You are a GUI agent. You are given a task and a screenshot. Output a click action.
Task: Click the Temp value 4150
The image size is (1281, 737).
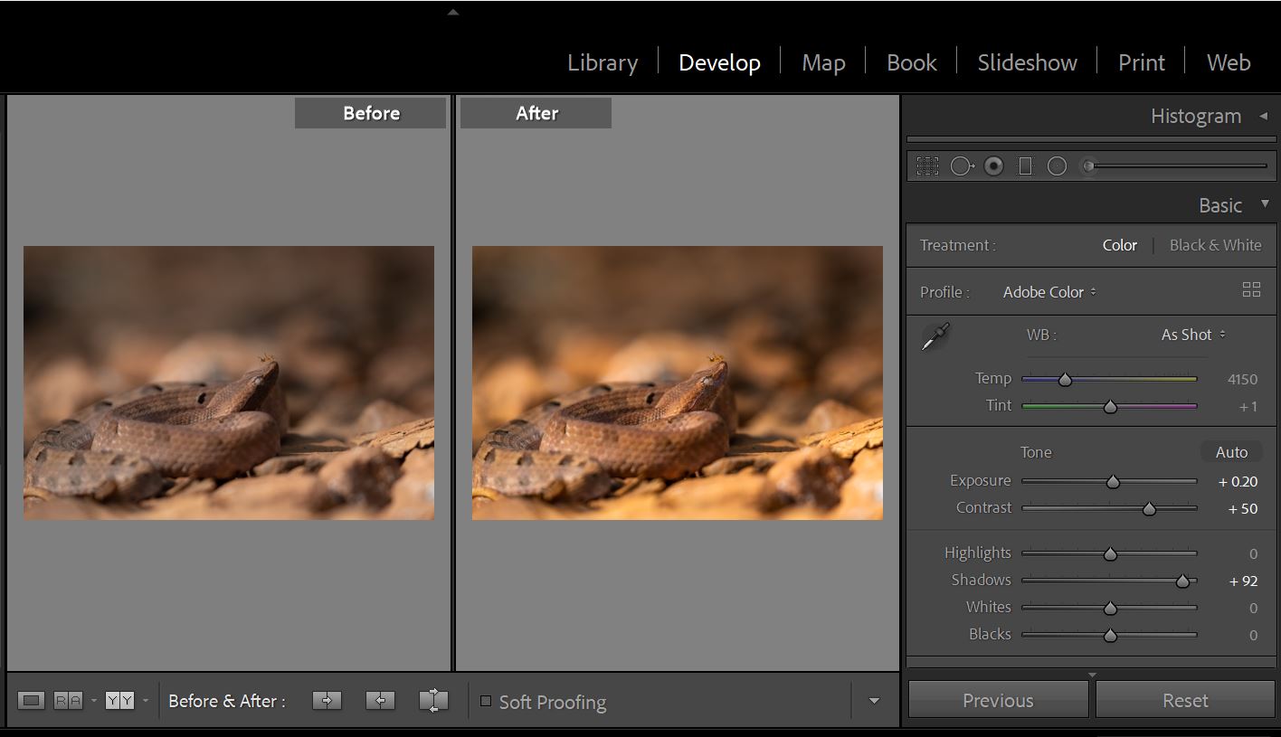pyautogui.click(x=1242, y=379)
